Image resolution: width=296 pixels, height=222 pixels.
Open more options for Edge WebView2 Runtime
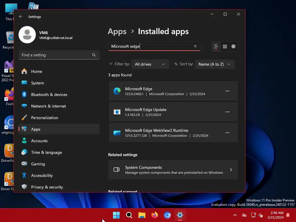point(227,133)
